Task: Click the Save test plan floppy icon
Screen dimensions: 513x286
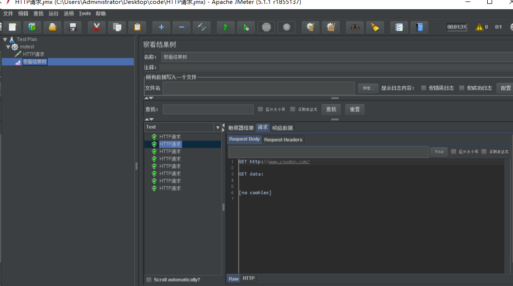Action: tap(73, 27)
